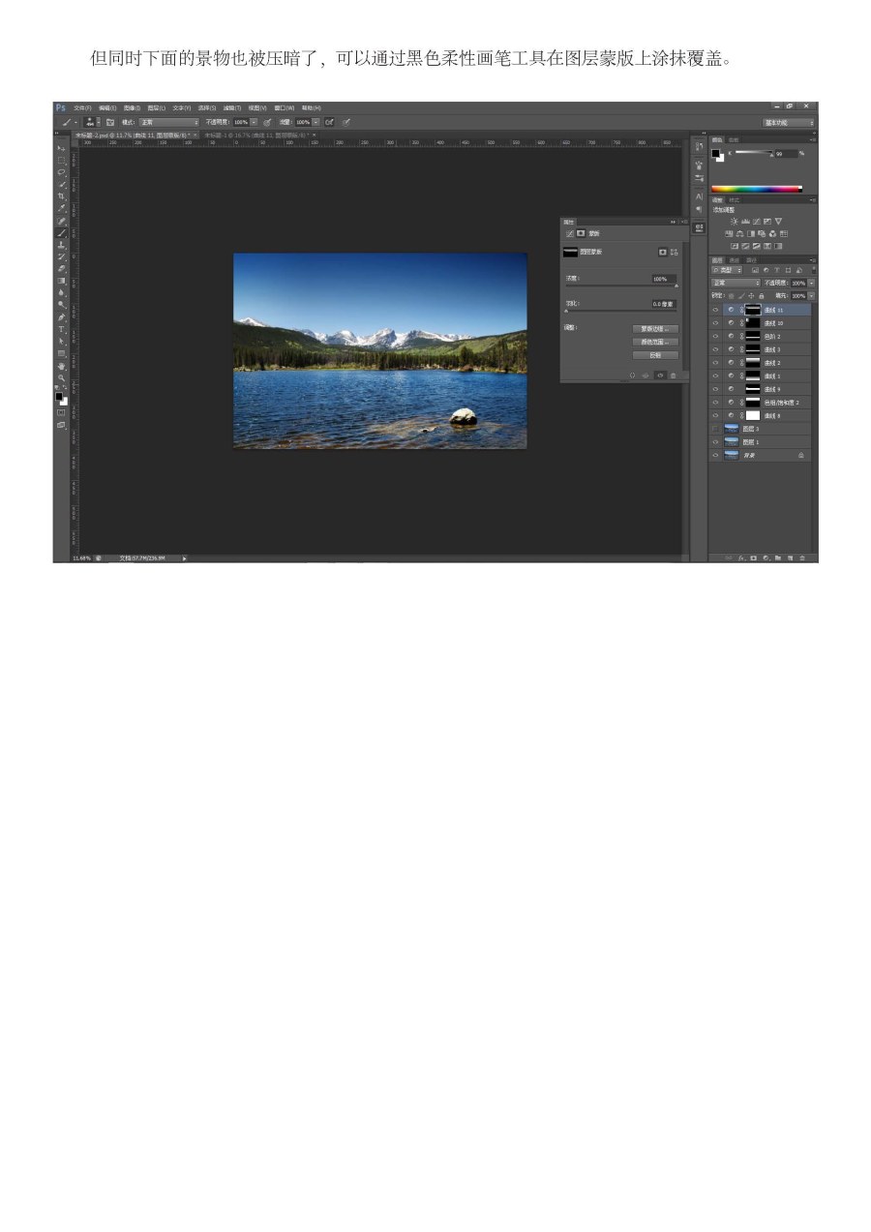This screenshot has height=1232, width=871.
Task: Add a Black & White adjustment icon
Action: (x=751, y=233)
